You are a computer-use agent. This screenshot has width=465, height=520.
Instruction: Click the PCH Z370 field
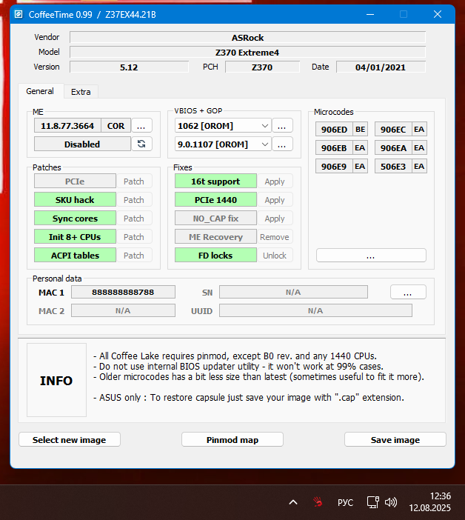tap(262, 67)
